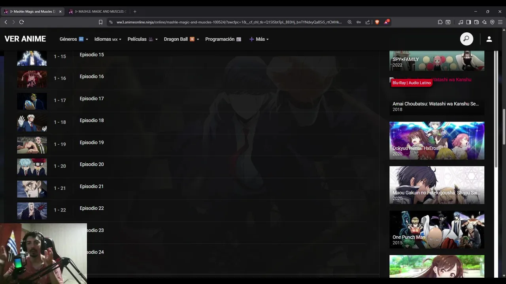Click the zoom magnifier icon in the address bar
The height and width of the screenshot is (284, 506).
350,22
